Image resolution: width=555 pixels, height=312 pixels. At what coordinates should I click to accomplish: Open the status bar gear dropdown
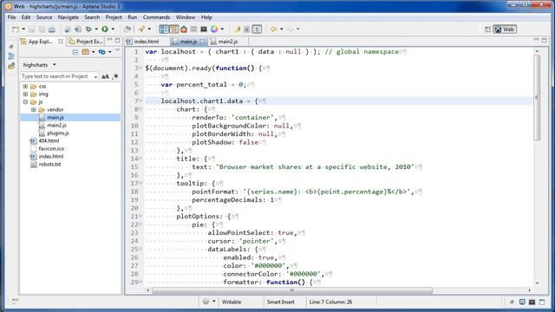click(x=213, y=302)
